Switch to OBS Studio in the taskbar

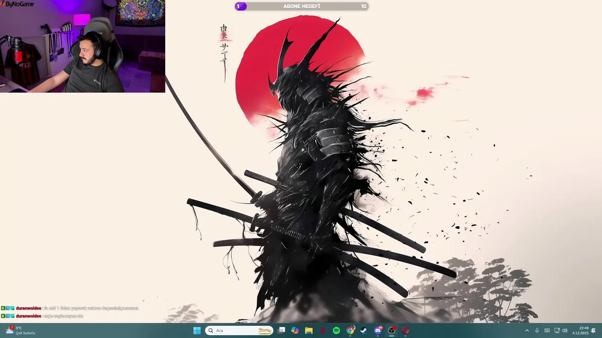pos(392,330)
